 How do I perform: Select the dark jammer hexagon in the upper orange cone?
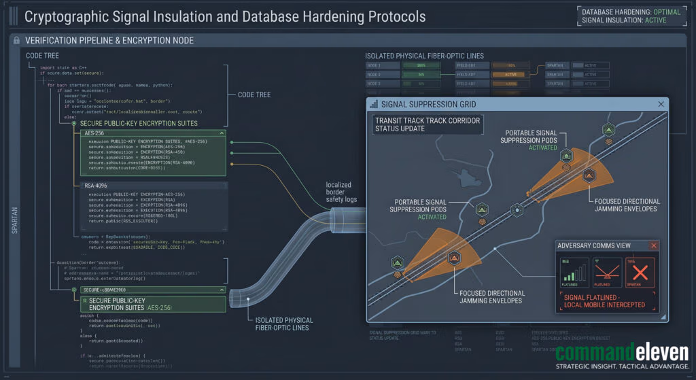click(589, 176)
